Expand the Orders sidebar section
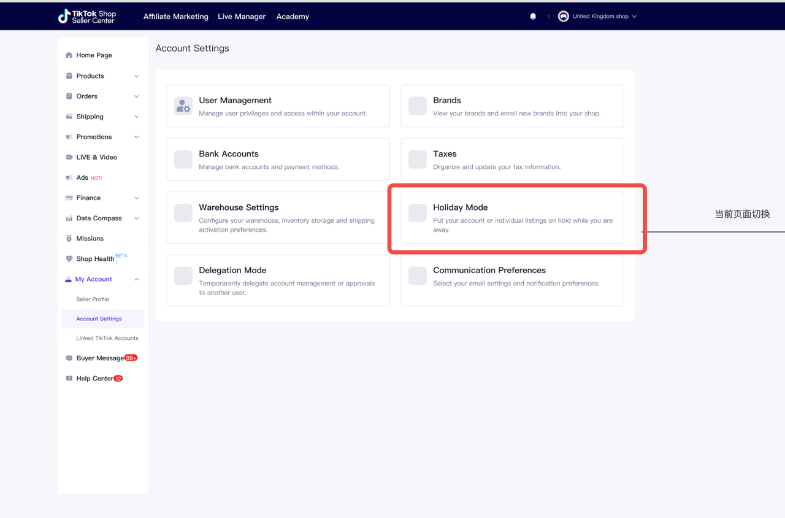The width and height of the screenshot is (785, 518). 136,96
